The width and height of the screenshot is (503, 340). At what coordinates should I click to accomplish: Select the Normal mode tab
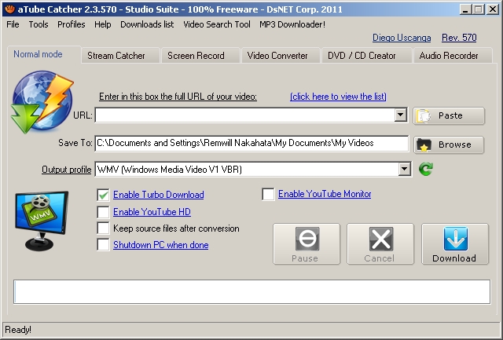point(44,54)
